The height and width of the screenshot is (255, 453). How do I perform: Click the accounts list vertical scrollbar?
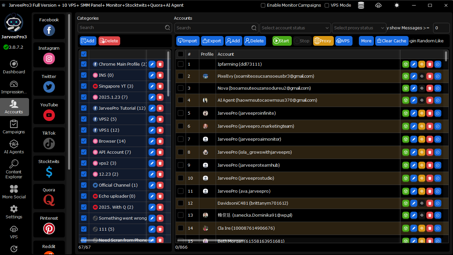pyautogui.click(x=446, y=56)
